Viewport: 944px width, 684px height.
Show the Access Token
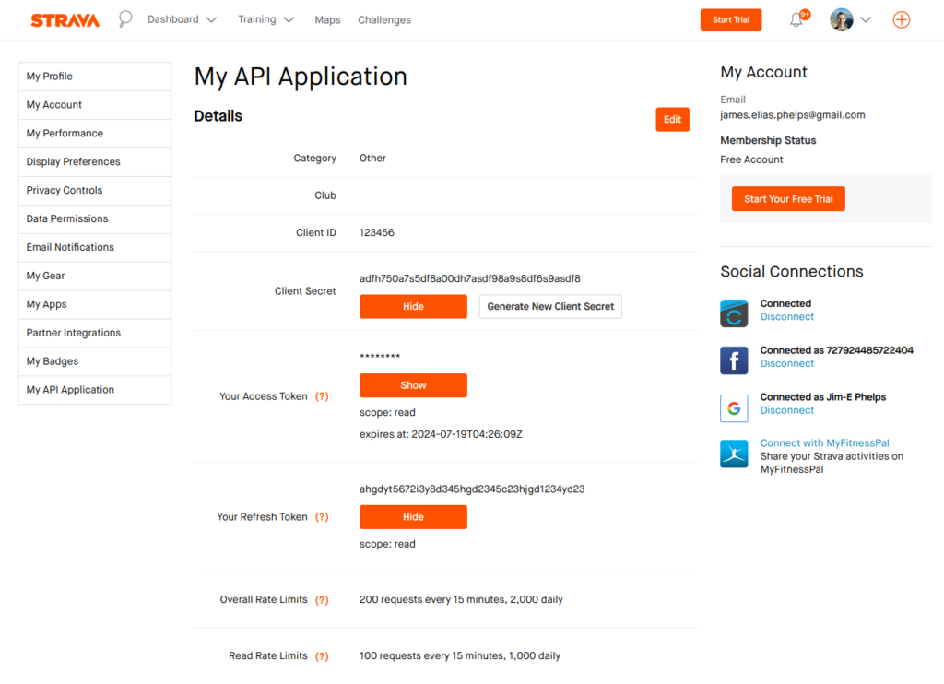(413, 385)
